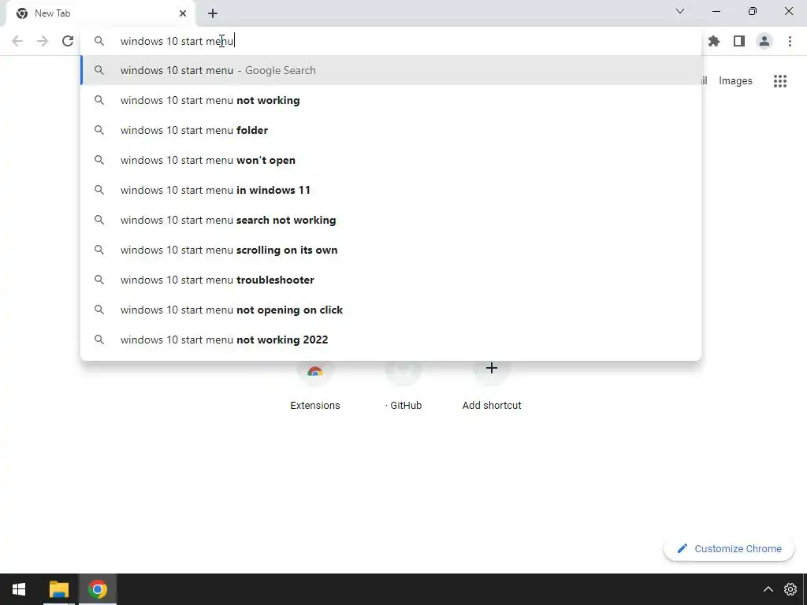Select the New Tab tab

pyautogui.click(x=101, y=13)
